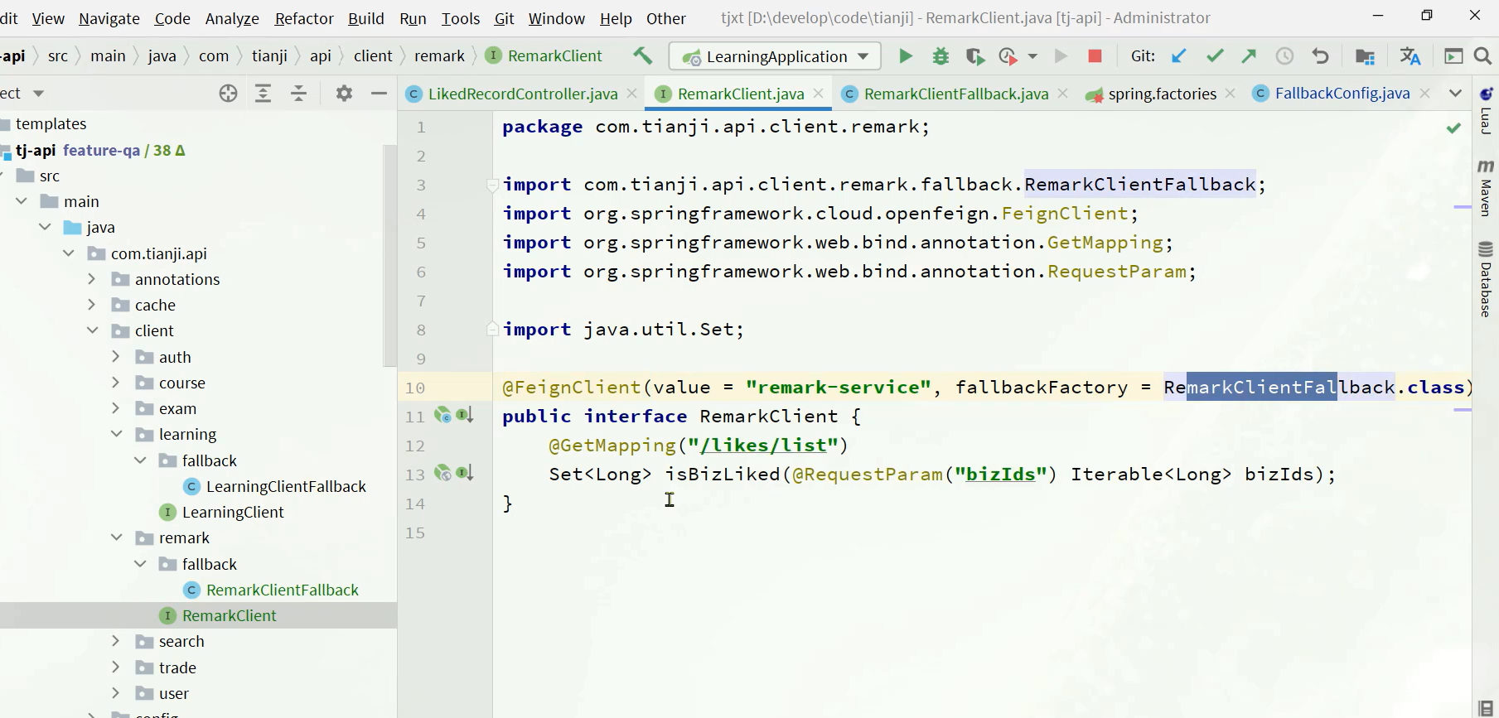The image size is (1499, 718).
Task: Click Expand All icon in project panel
Action: [x=263, y=94]
